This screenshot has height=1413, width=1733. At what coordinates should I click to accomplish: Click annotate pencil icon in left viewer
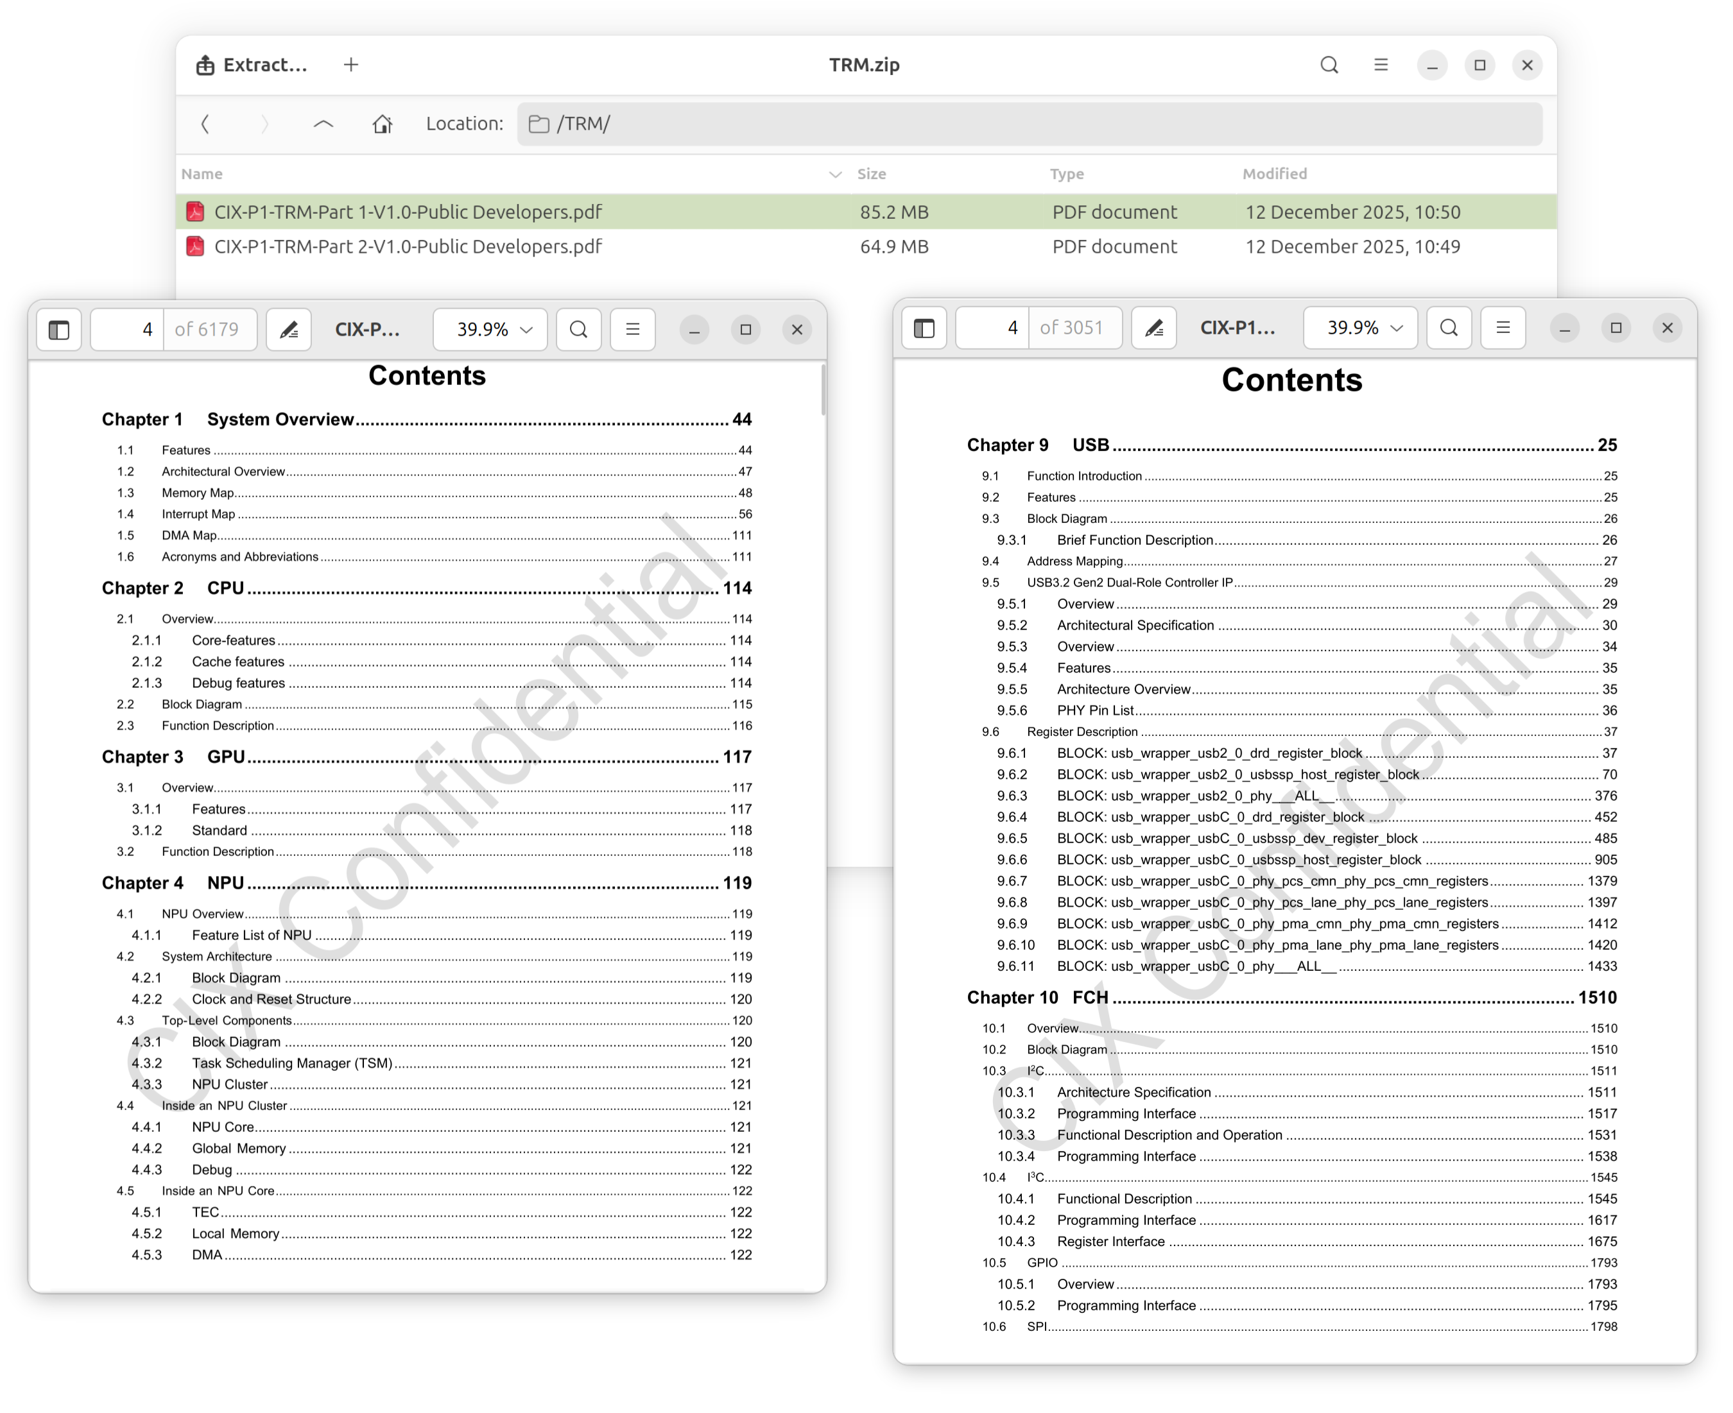tap(289, 330)
